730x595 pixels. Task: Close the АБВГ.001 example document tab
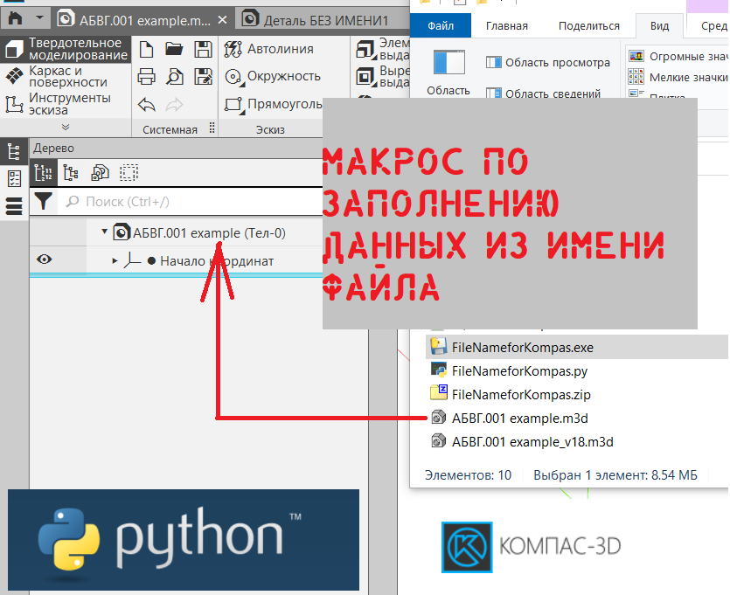(223, 20)
